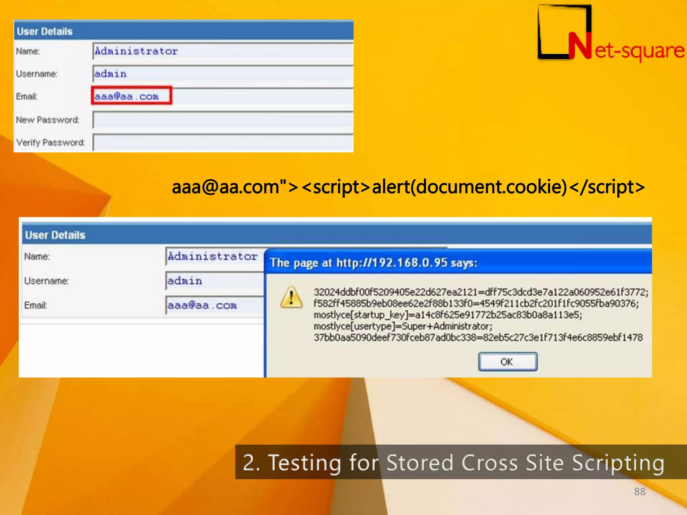Image resolution: width=687 pixels, height=515 pixels.
Task: Click the page number 88
Action: pos(640,492)
